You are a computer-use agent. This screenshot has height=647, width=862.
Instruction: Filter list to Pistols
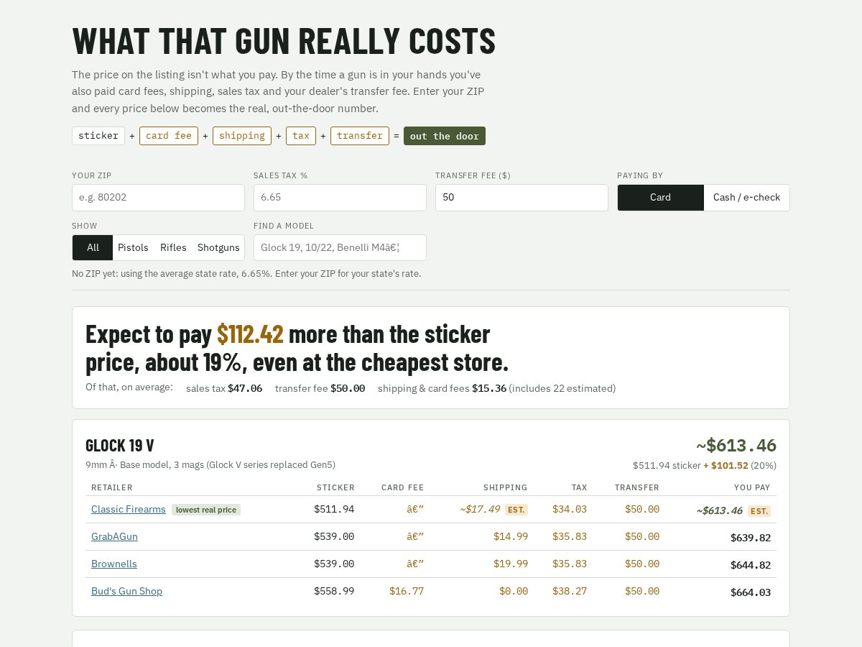coord(133,247)
